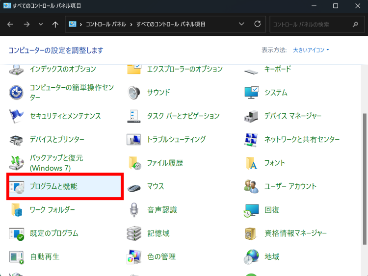Open the タスク バーとナビゲーション icon
Screen dimensions: 368x276
pyautogui.click(x=134, y=116)
